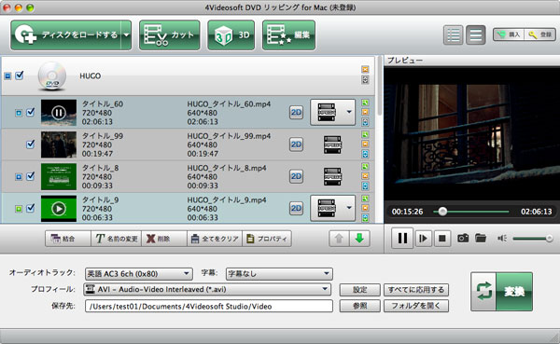Switch to the checklist view mode icon
This screenshot has width=560, height=344.
(x=454, y=35)
